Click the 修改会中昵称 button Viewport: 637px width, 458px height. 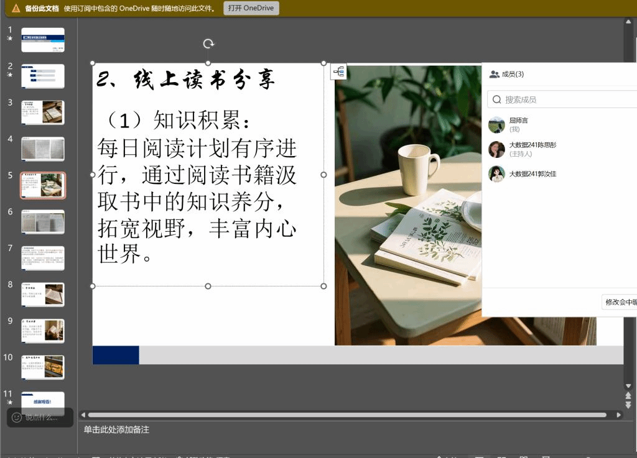point(620,303)
